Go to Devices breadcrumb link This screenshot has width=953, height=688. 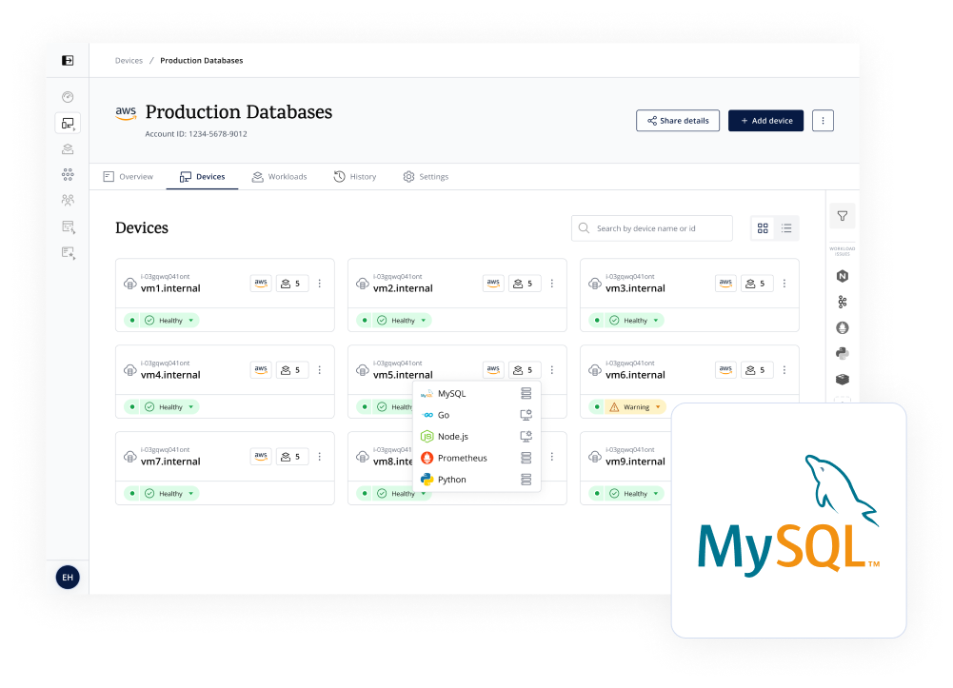[129, 61]
